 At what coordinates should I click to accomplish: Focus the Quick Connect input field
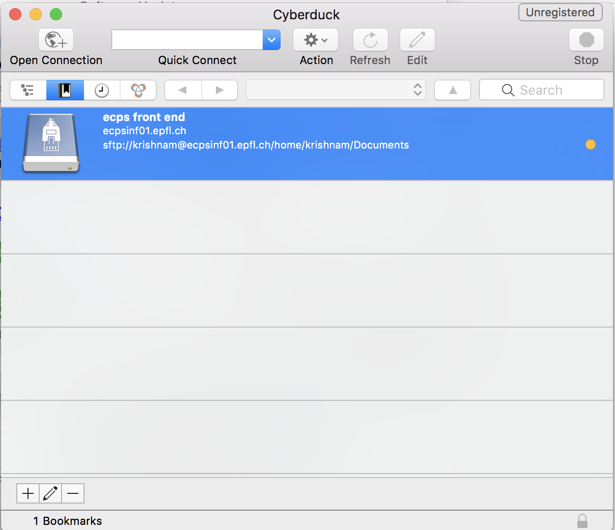187,40
